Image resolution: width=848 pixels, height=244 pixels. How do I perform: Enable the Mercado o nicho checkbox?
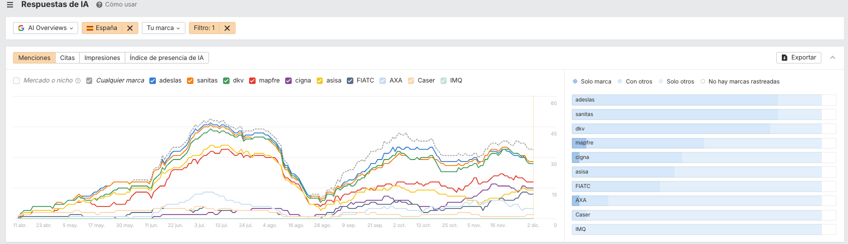point(17,80)
